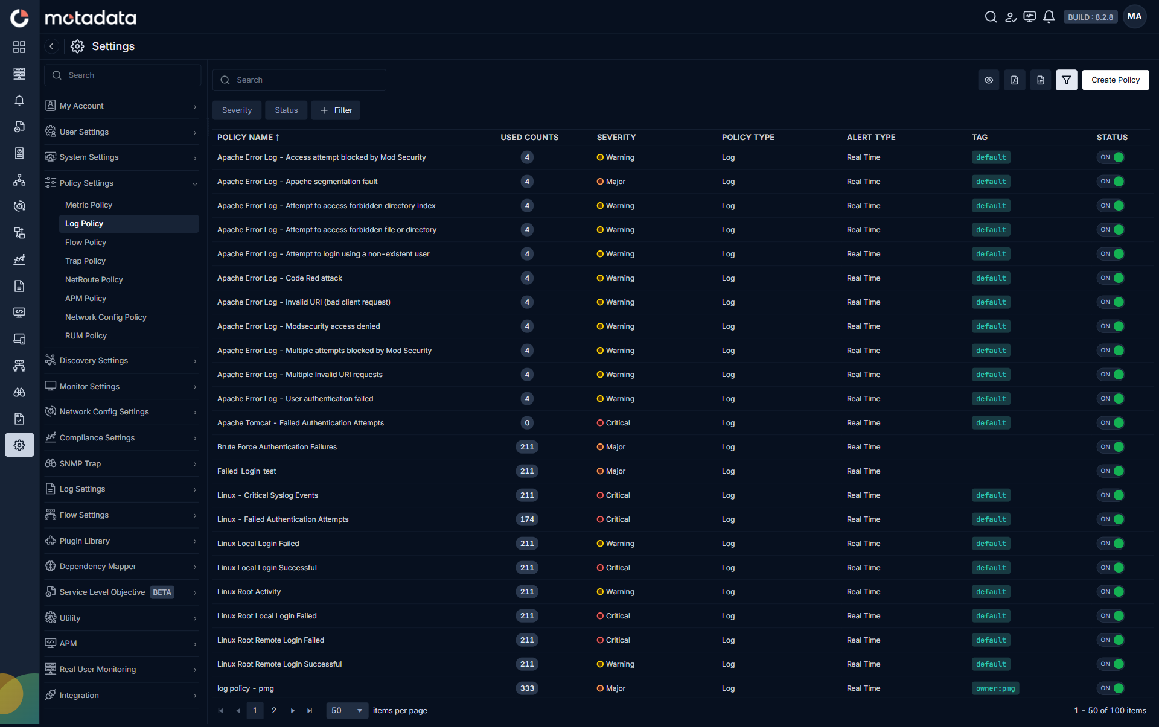
Task: Open the alerts bell icon in left rail
Action: tap(19, 100)
